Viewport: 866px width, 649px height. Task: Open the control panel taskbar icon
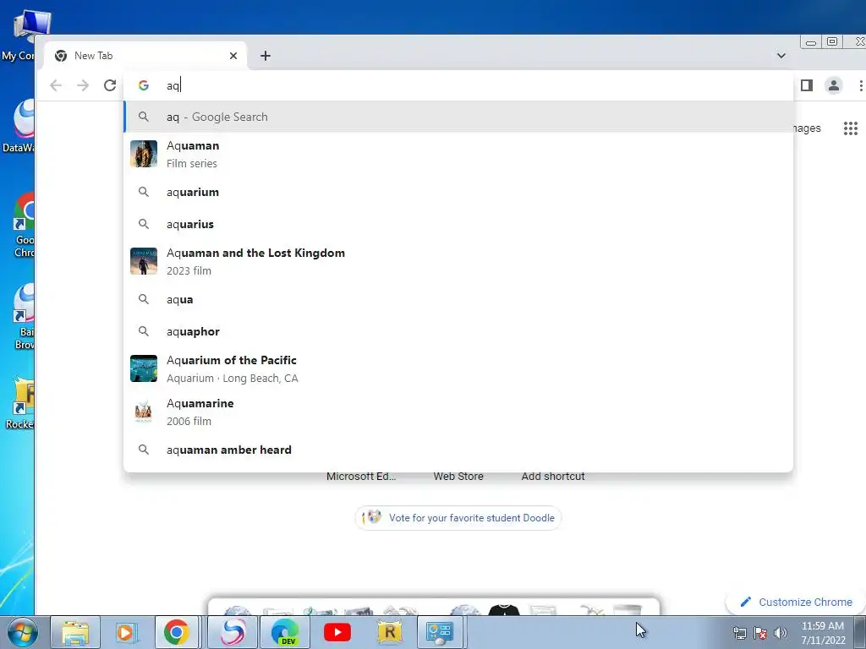click(x=440, y=632)
